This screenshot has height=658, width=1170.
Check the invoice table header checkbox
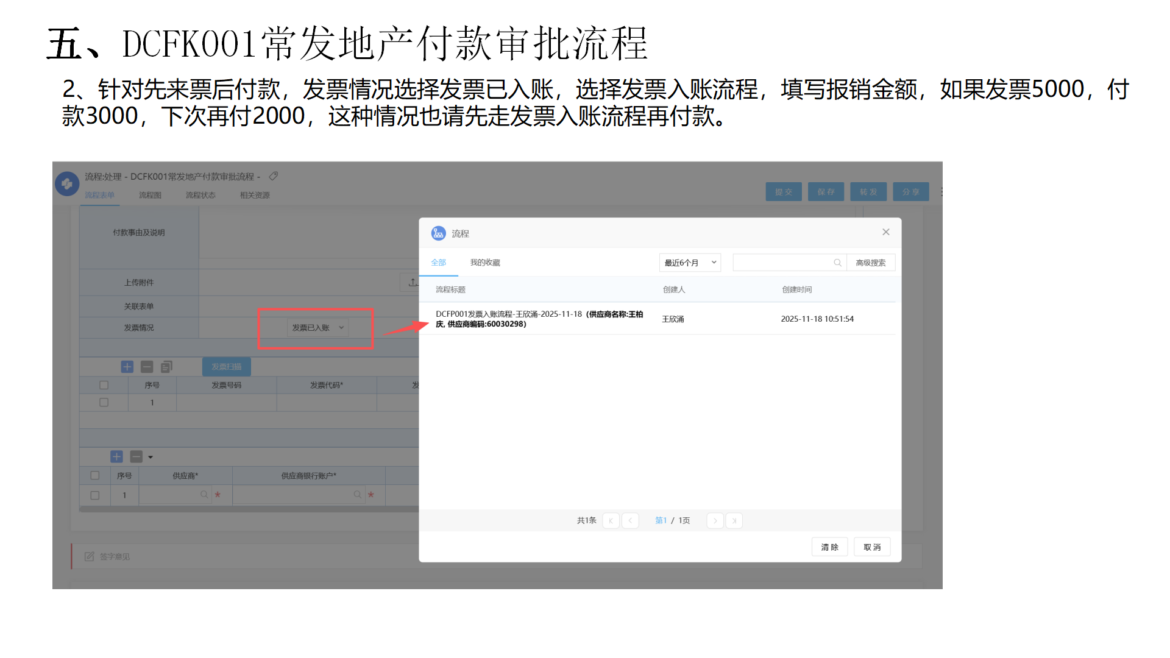tap(104, 385)
